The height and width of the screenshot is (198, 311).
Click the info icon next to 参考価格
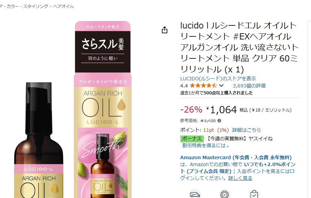(219, 120)
